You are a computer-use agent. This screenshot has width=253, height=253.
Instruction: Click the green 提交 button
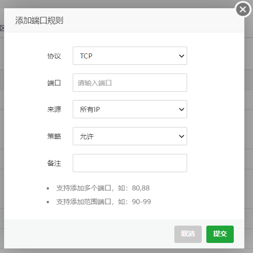220,234
